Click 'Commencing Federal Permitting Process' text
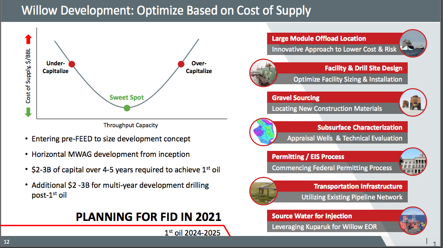The height and width of the screenshot is (248, 443). [x=332, y=168]
